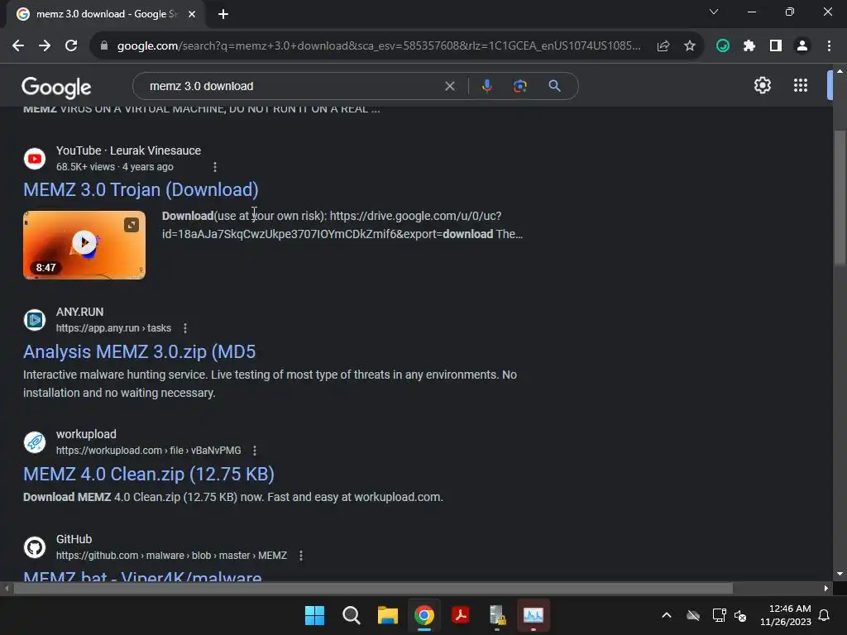Image resolution: width=847 pixels, height=635 pixels.
Task: Click the Chrome address bar URL
Action: tap(379, 46)
